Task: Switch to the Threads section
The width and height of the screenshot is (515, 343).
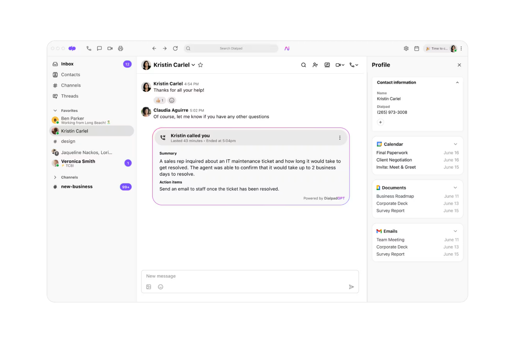Action: click(70, 96)
